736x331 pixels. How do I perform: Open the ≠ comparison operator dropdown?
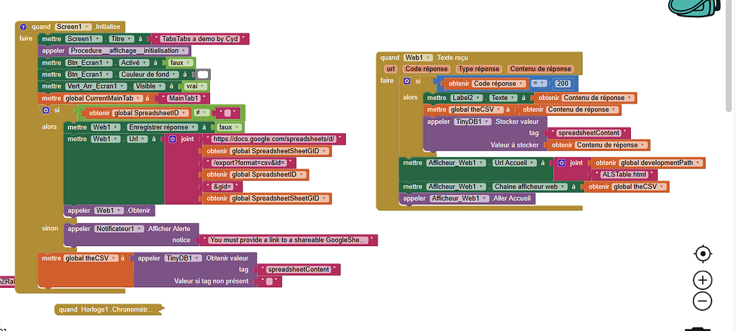pos(202,112)
